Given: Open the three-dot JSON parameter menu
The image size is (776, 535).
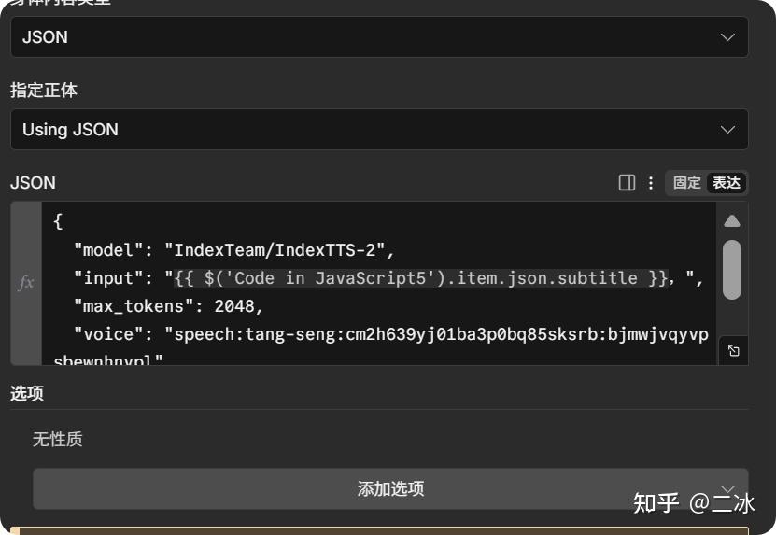Looking at the screenshot, I should 651,183.
